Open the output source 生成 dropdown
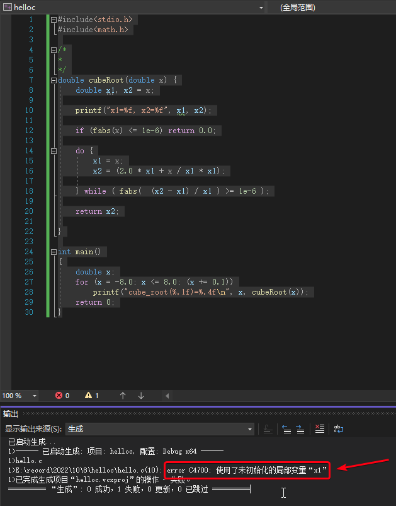 point(160,429)
